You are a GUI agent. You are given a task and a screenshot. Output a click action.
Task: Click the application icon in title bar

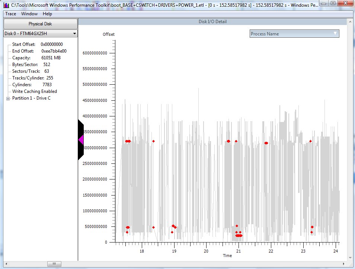[6, 5]
